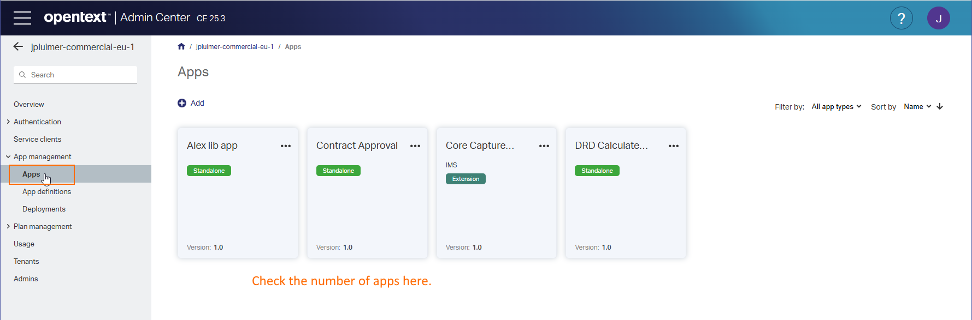Open the DRD Calculate card title
The image size is (972, 320).
coord(611,146)
